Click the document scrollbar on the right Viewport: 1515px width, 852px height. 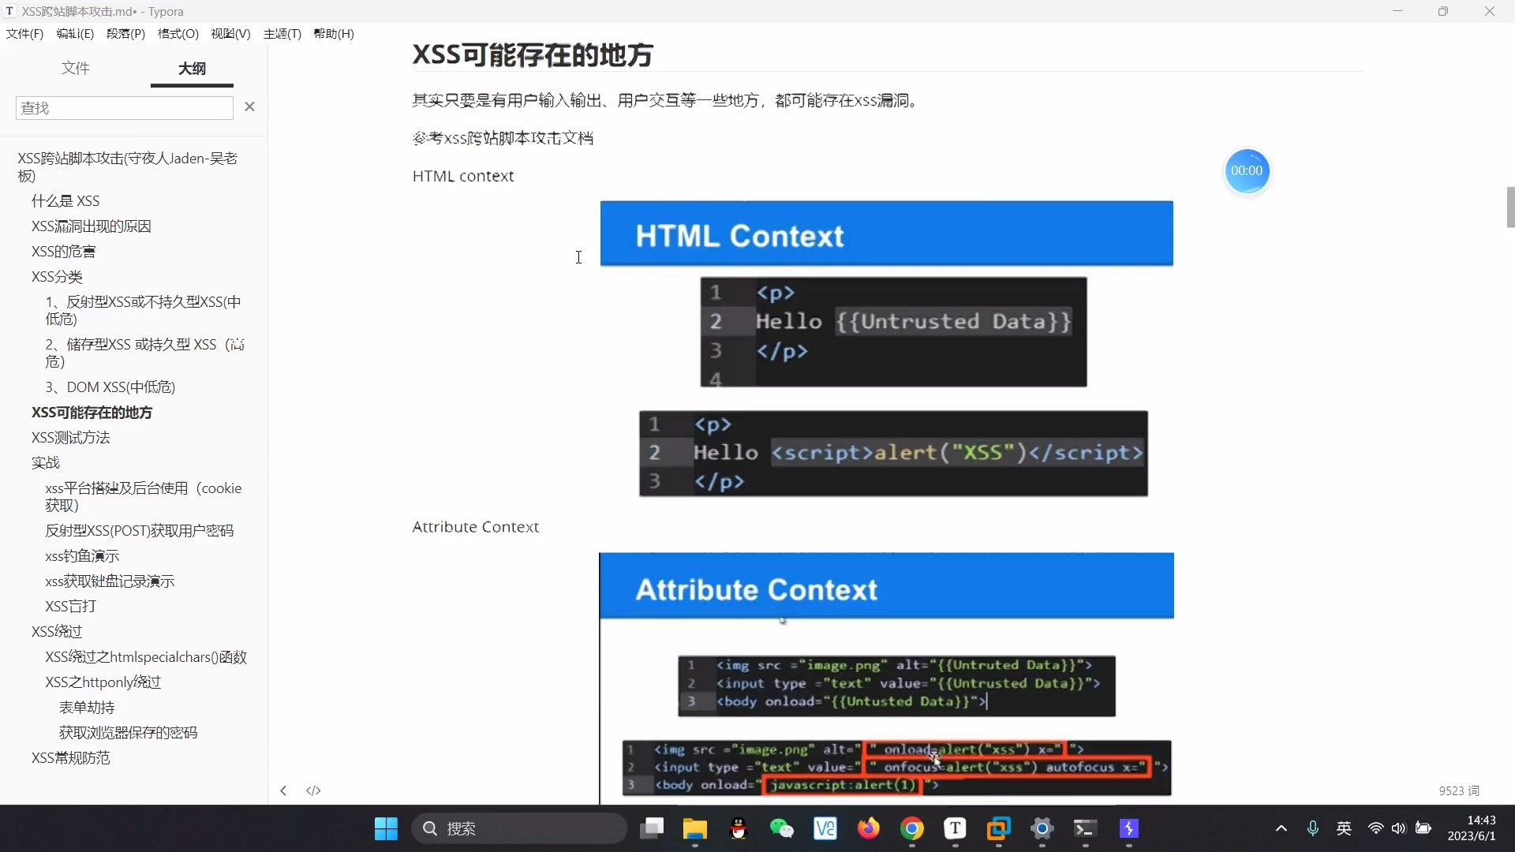(x=1509, y=207)
